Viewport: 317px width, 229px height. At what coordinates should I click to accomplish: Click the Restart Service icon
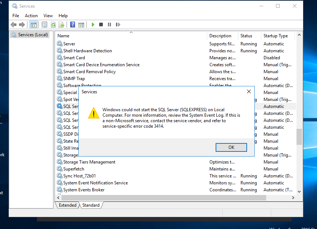point(118,25)
